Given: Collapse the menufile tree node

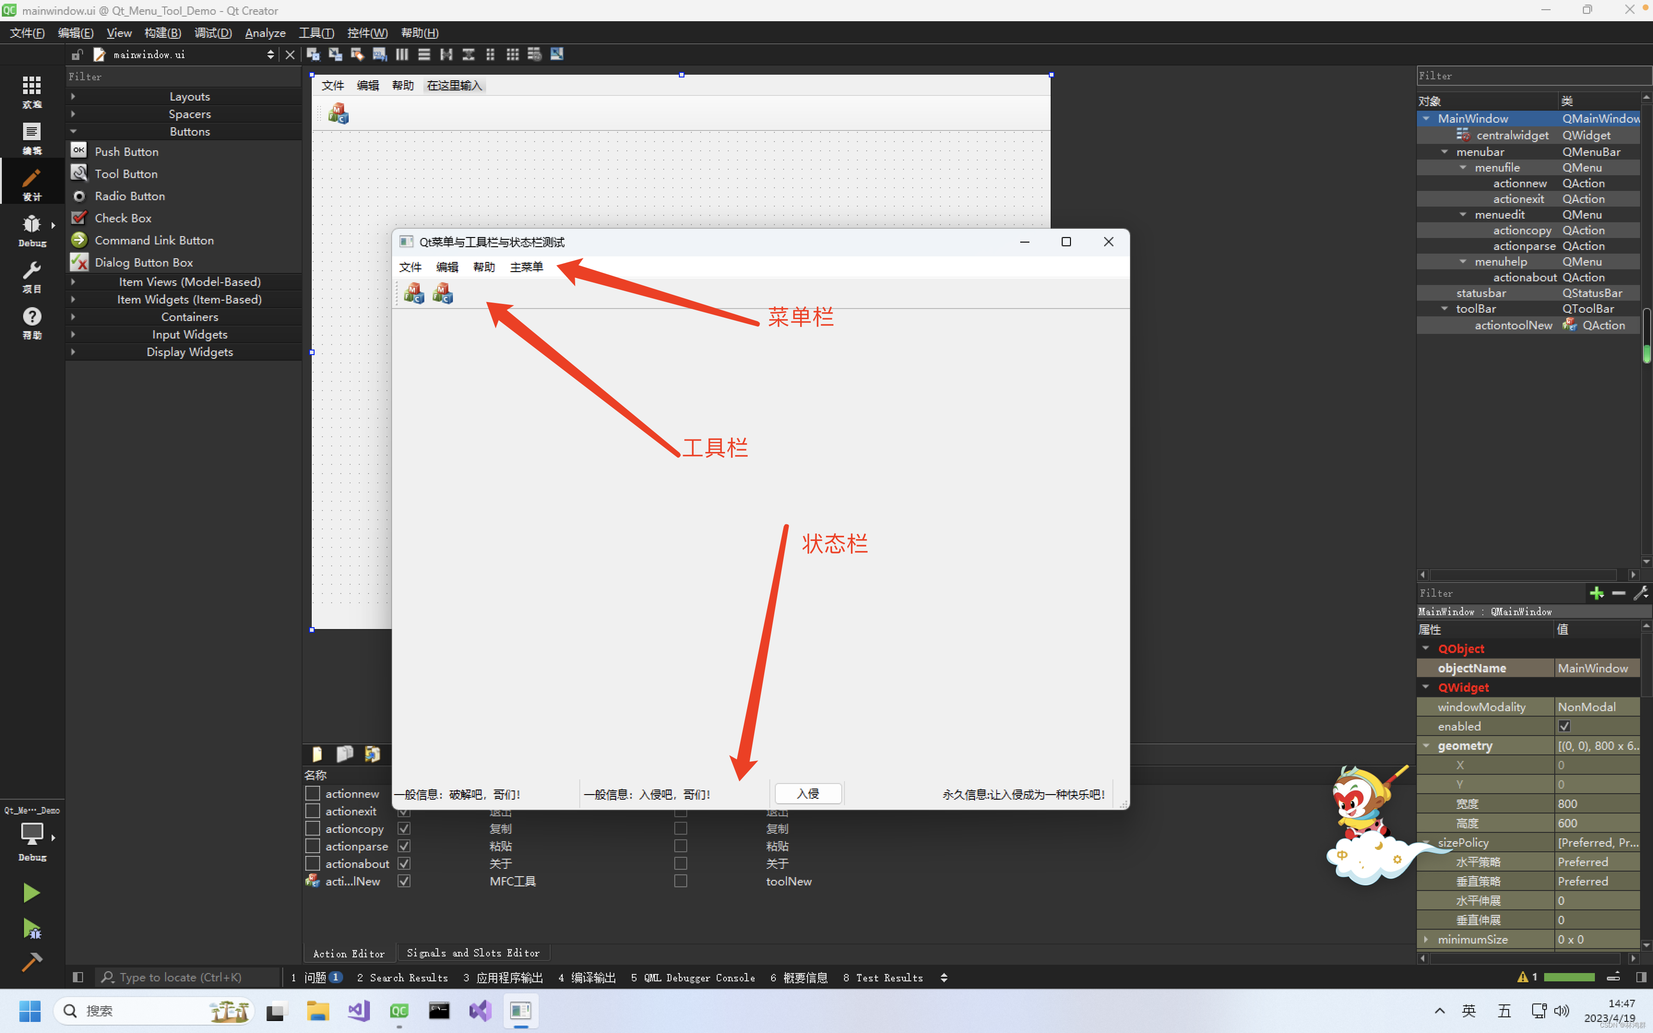Looking at the screenshot, I should [1463, 167].
